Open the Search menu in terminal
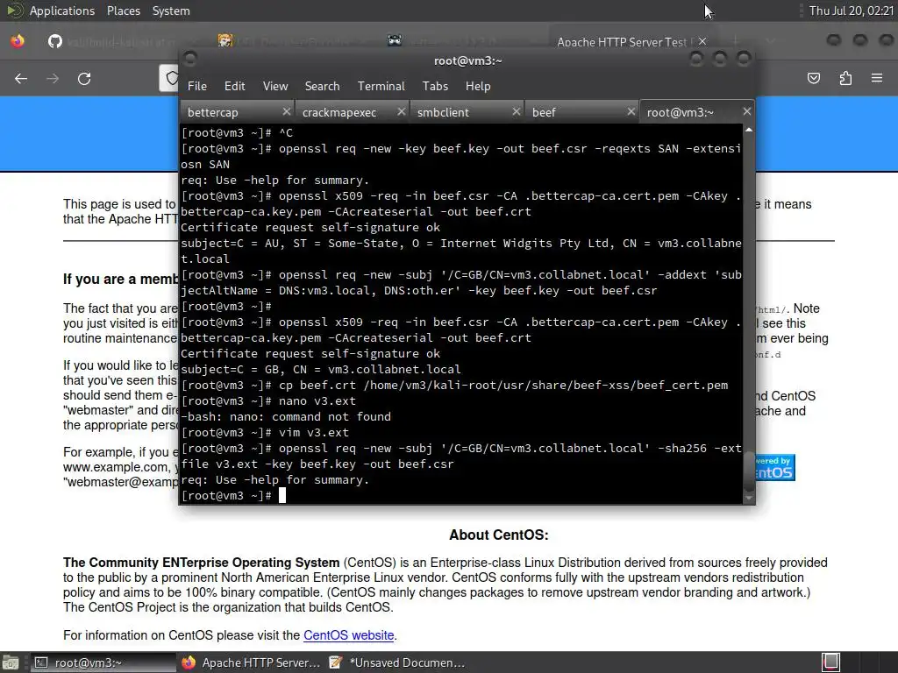 click(x=322, y=86)
